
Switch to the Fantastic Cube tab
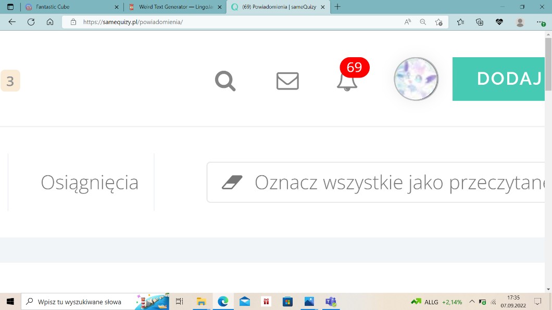click(x=70, y=7)
